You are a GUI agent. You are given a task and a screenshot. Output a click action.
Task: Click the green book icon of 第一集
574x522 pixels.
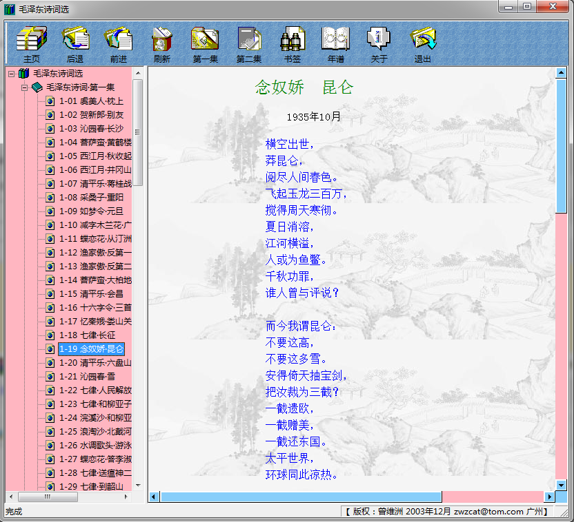pyautogui.click(x=37, y=87)
